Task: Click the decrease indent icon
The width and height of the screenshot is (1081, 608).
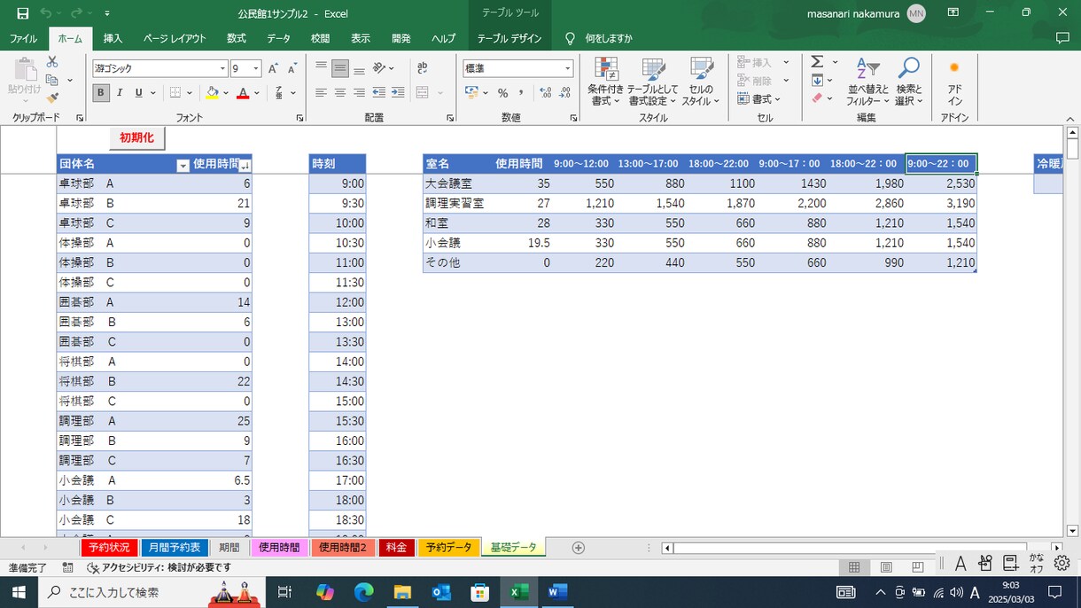Action: [x=379, y=93]
